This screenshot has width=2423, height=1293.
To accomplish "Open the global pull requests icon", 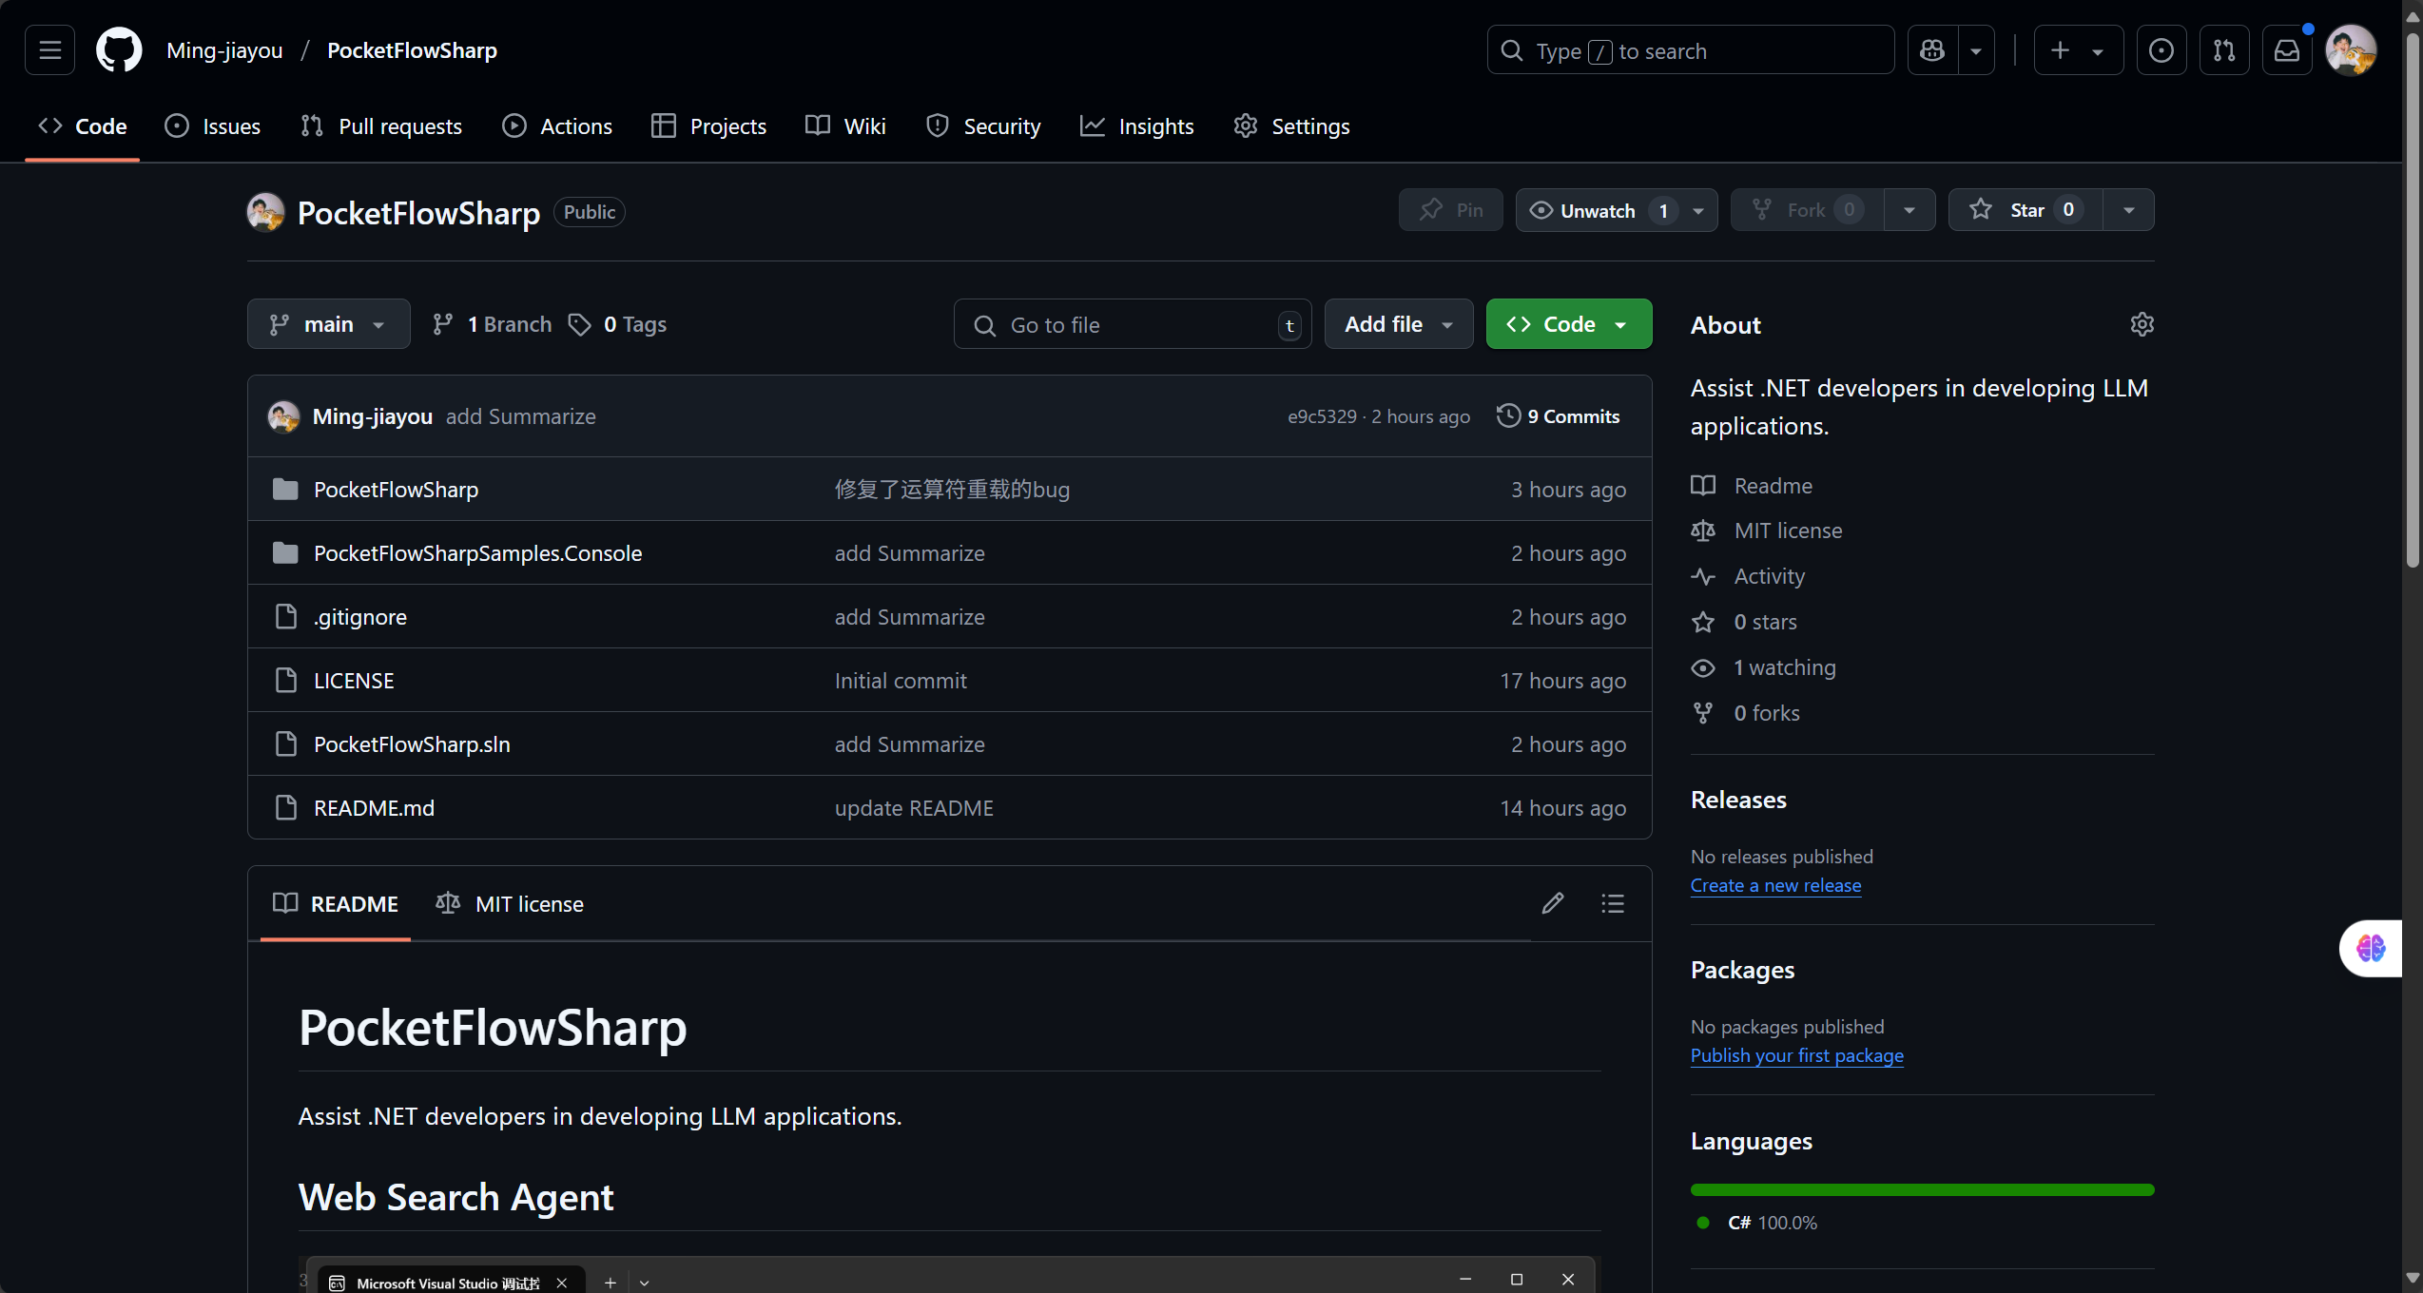I will tap(2223, 50).
